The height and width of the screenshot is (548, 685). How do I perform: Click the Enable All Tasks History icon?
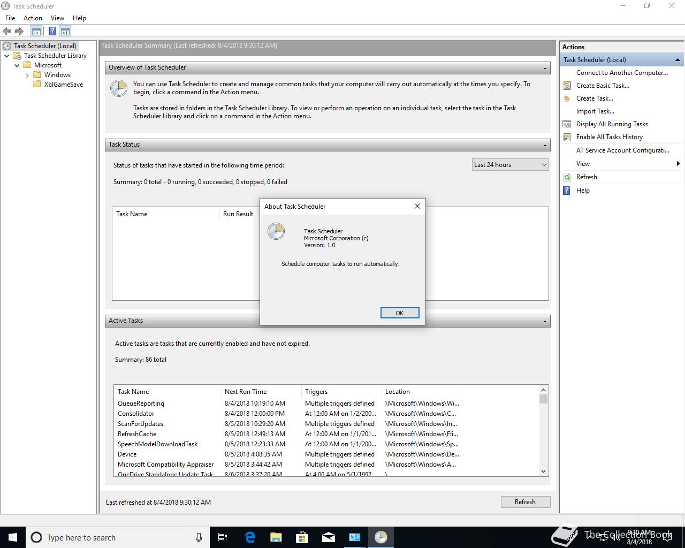pos(567,137)
